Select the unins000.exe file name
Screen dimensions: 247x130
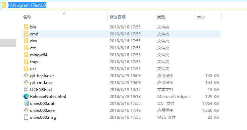click(x=42, y=110)
